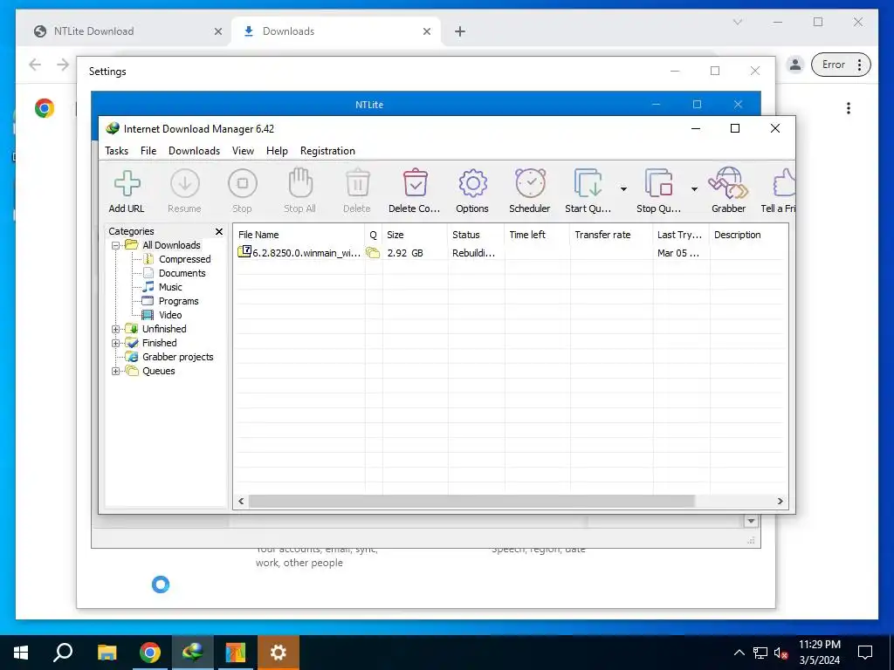The width and height of the screenshot is (894, 670).
Task: Select the 6.2.8250.0.winmain download row
Action: [x=510, y=252]
